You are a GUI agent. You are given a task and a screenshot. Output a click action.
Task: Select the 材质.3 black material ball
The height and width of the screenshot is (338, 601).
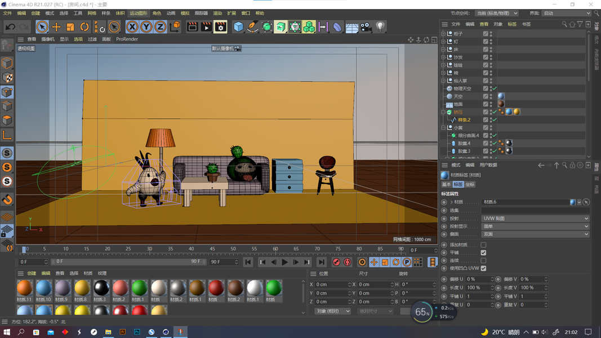[101, 288]
